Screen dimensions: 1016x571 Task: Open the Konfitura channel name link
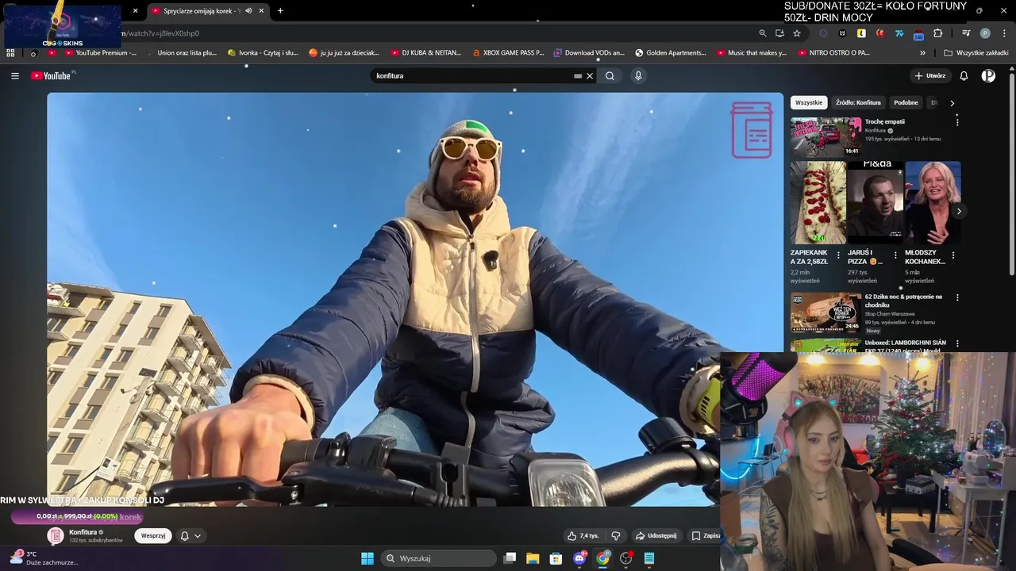[x=83, y=532]
